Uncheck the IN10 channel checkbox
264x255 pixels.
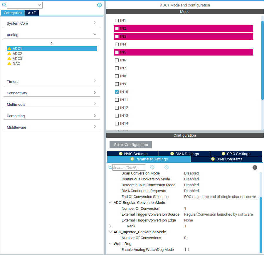point(117,92)
